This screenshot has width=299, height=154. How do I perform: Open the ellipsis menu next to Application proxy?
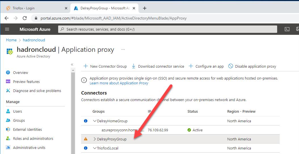click(123, 50)
